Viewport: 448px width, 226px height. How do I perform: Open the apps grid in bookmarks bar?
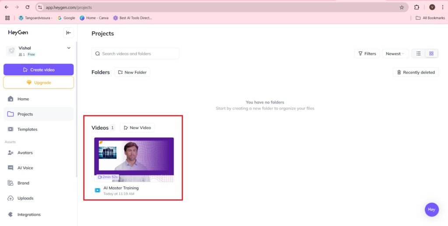pos(7,17)
